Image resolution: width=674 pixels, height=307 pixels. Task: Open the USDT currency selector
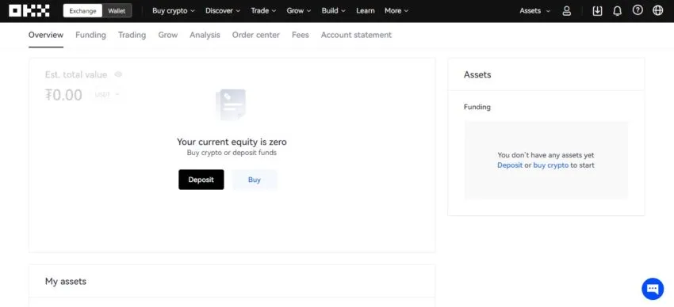(x=107, y=95)
